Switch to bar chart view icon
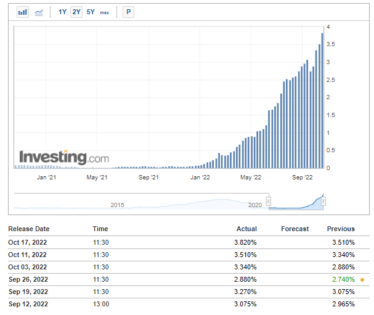Screen dimensions: 374x315 click(x=23, y=12)
